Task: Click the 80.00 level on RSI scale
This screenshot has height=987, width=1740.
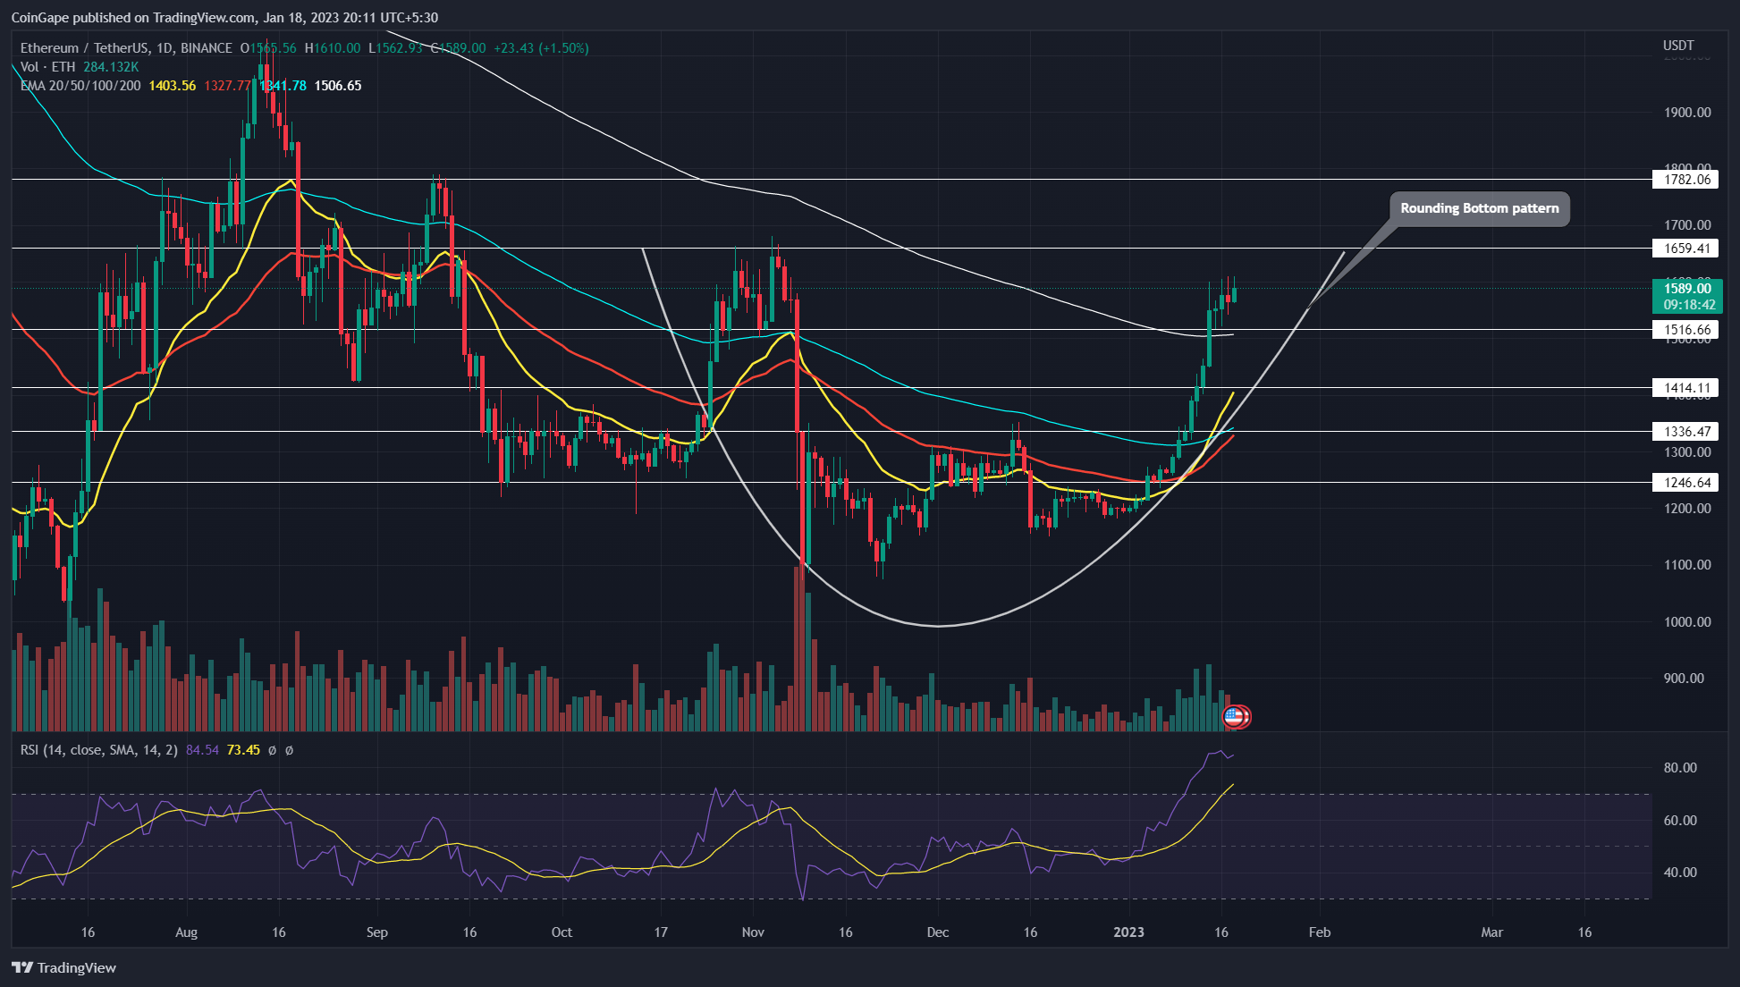Action: tap(1680, 768)
